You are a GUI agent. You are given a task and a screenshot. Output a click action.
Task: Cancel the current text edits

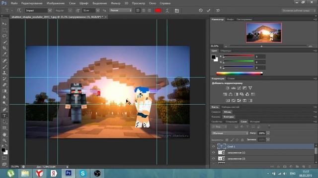pos(201,10)
